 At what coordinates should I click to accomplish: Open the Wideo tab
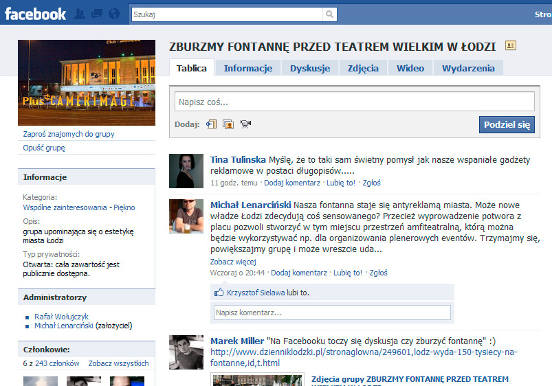tap(410, 68)
